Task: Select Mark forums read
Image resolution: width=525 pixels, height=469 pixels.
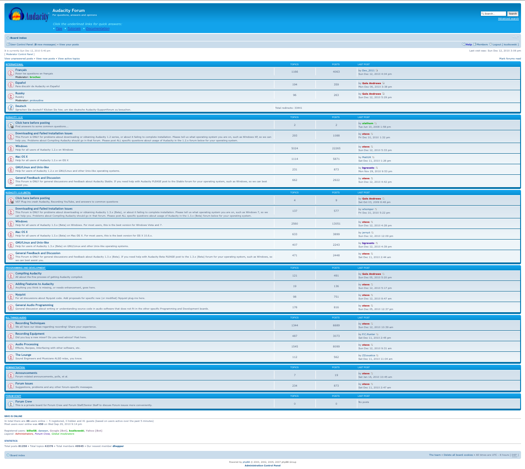Action: coord(510,59)
